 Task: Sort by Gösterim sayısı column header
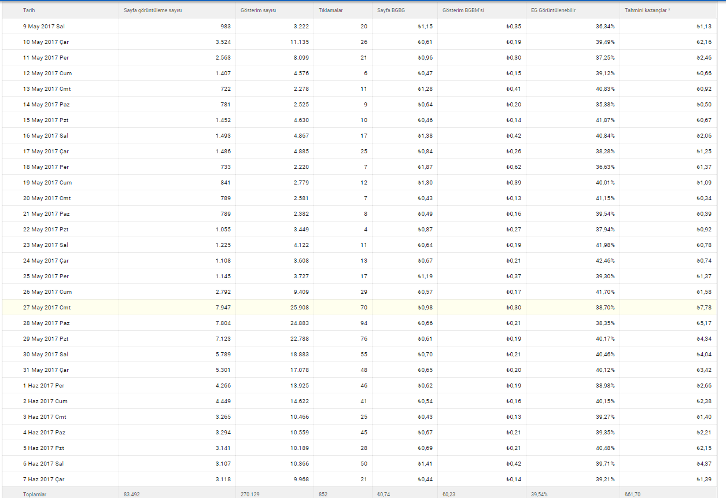(259, 10)
